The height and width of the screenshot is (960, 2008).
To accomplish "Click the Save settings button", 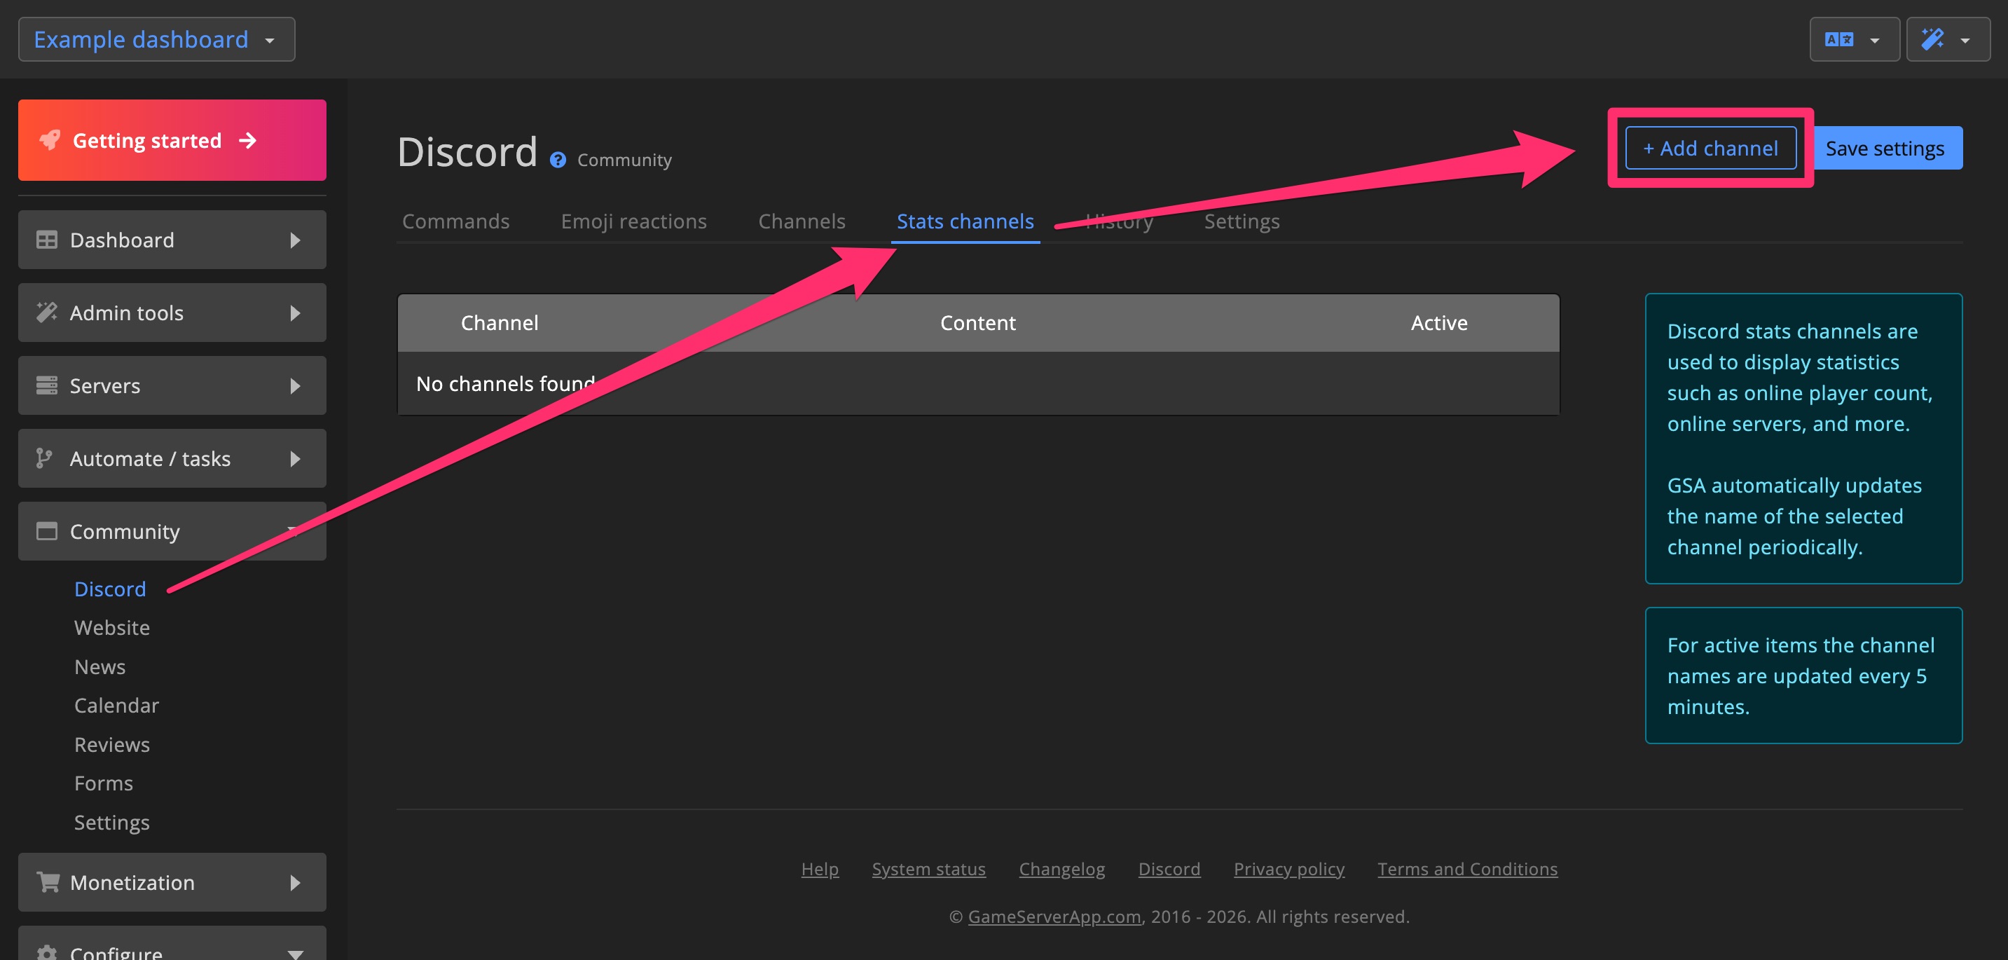I will pos(1886,147).
